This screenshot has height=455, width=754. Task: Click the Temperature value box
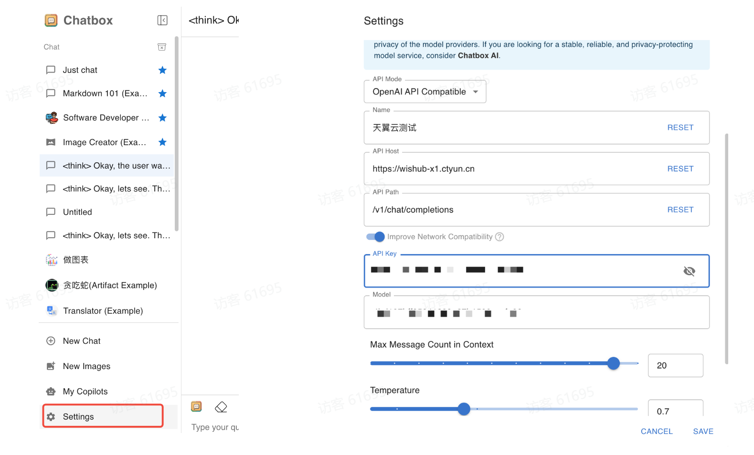(675, 409)
